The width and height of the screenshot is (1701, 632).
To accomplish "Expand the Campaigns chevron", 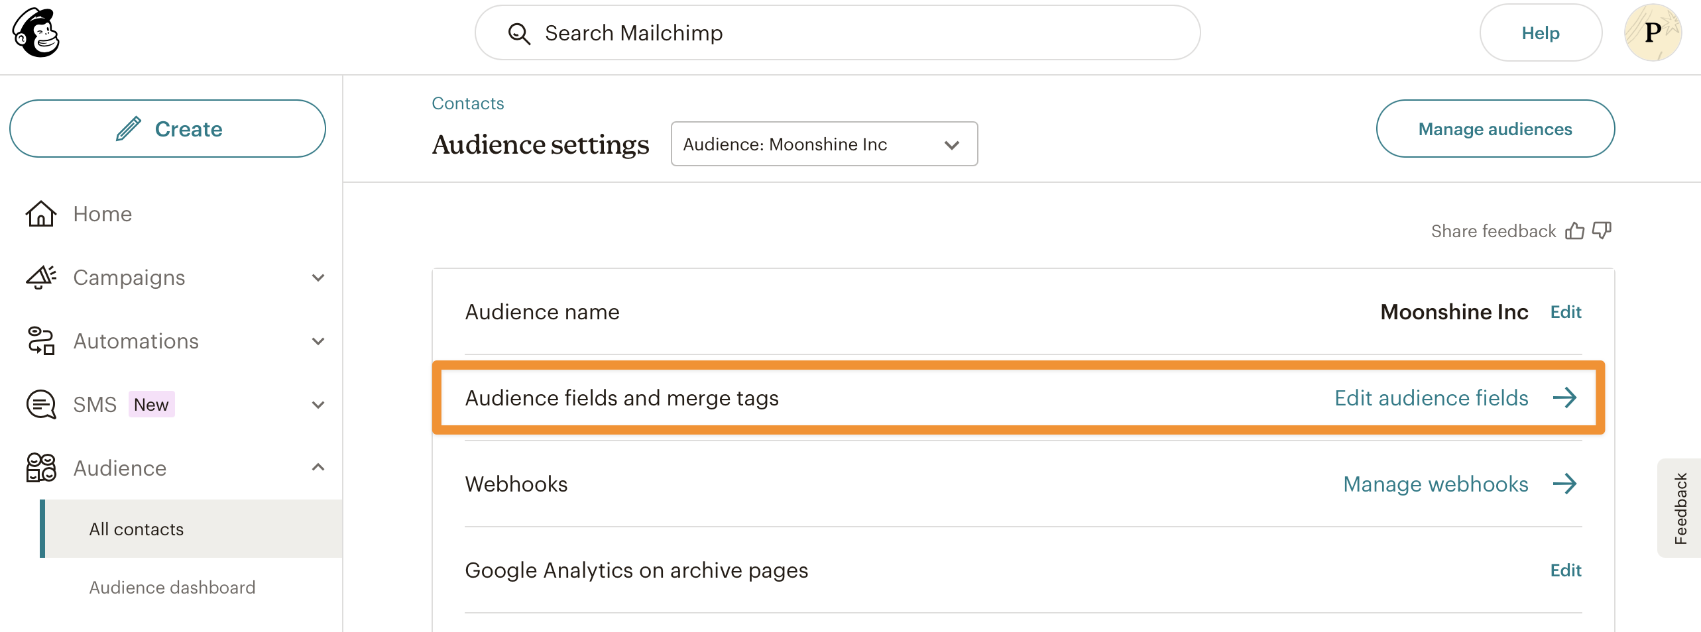I will coord(318,278).
